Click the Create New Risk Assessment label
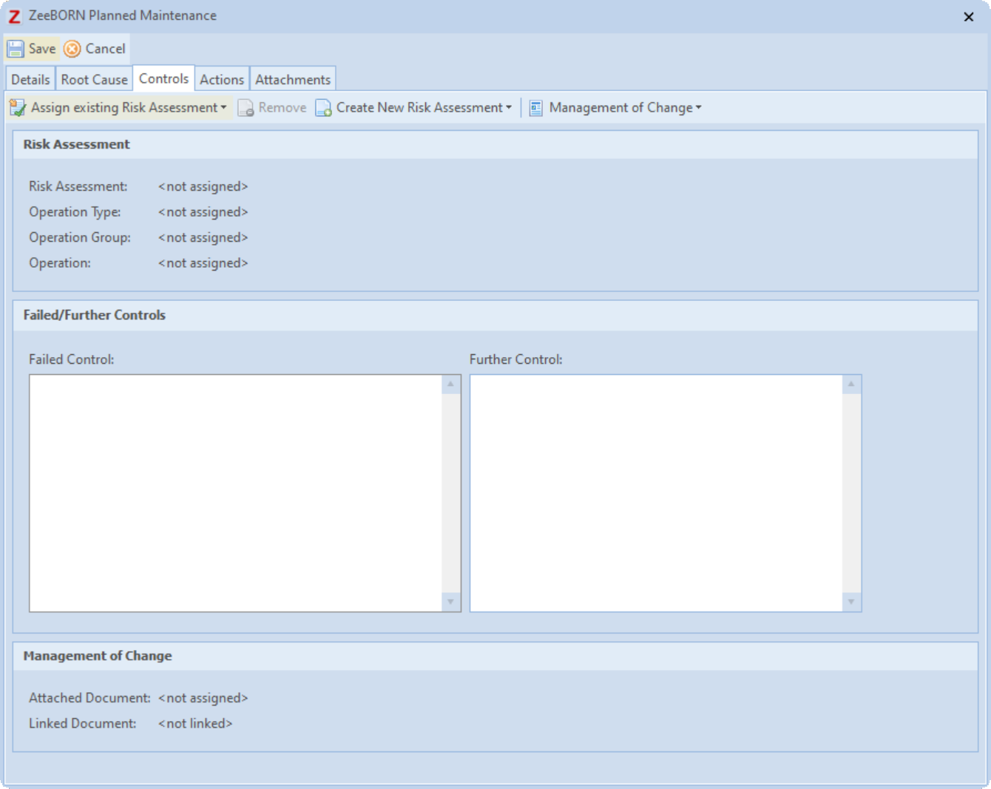This screenshot has height=789, width=991. [x=419, y=108]
